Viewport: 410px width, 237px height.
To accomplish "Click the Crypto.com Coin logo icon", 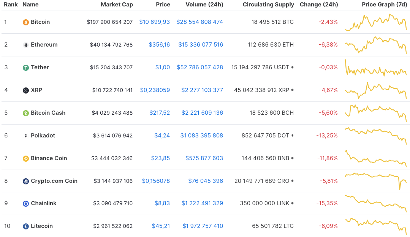I will 25,181.
